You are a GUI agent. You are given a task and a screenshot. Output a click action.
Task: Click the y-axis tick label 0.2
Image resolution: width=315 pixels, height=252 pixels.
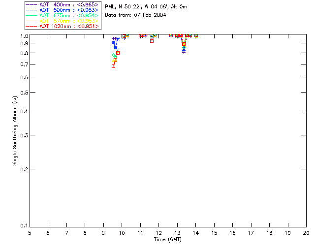coord(24,169)
